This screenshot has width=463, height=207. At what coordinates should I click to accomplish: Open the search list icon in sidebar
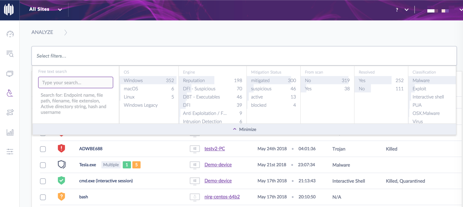(10, 54)
